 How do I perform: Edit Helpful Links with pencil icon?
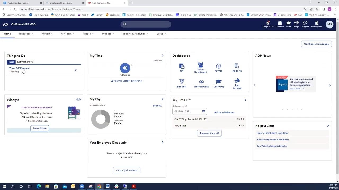(328, 126)
